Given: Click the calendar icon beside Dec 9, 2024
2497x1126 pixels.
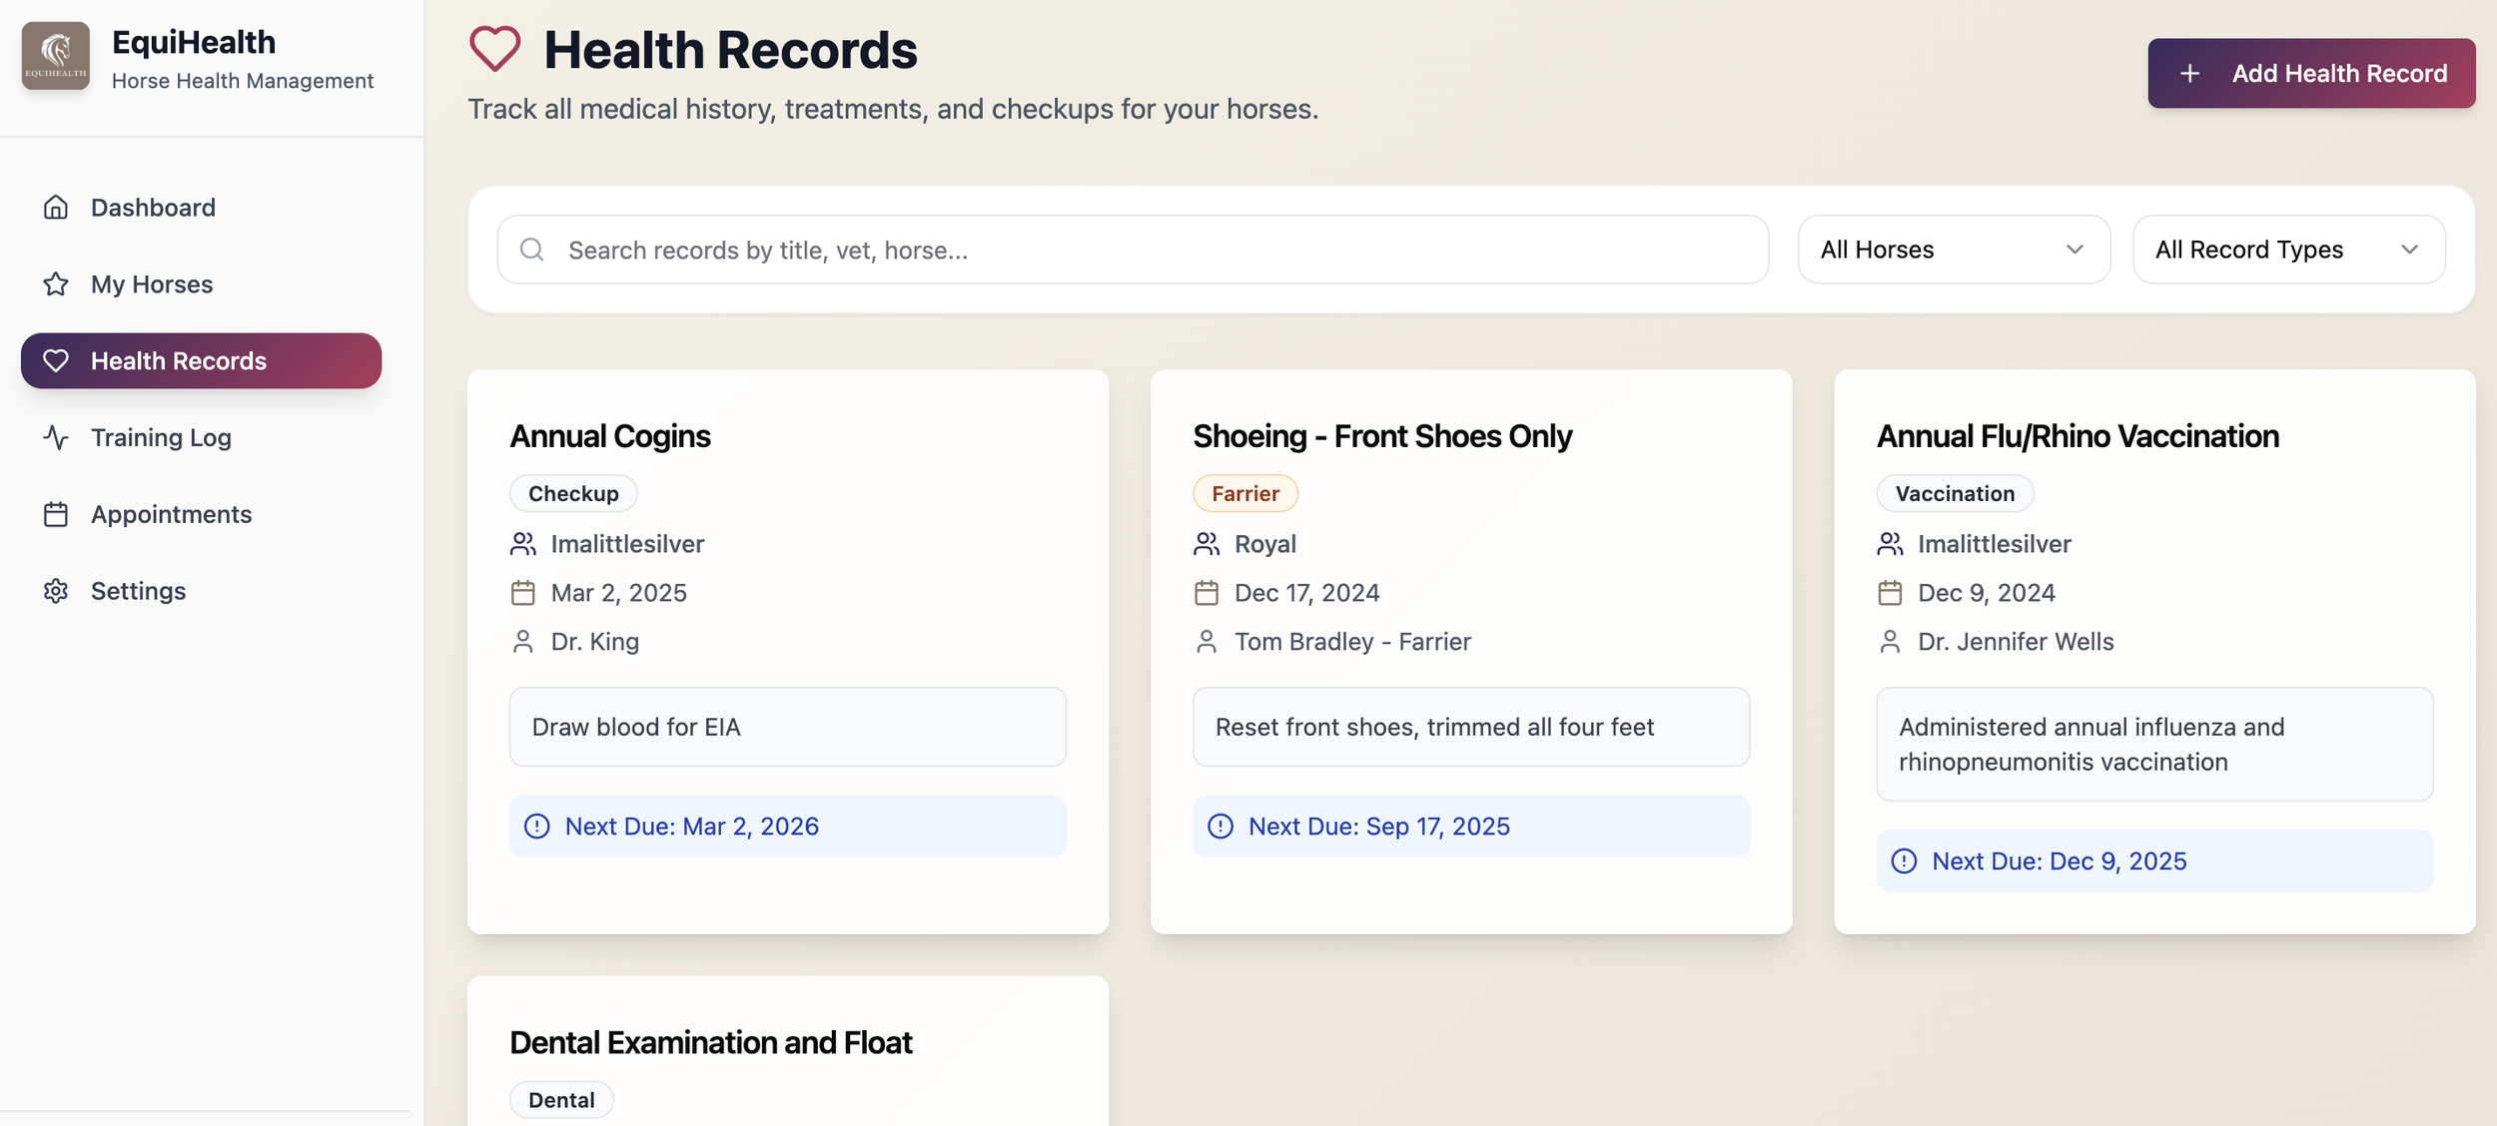Looking at the screenshot, I should (1890, 593).
